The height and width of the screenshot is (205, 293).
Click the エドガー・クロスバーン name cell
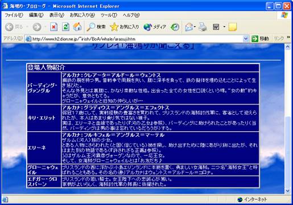click(x=44, y=182)
